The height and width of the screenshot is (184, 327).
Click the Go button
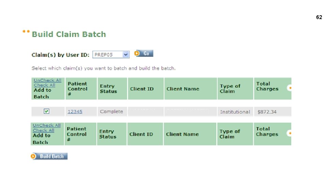pos(144,53)
